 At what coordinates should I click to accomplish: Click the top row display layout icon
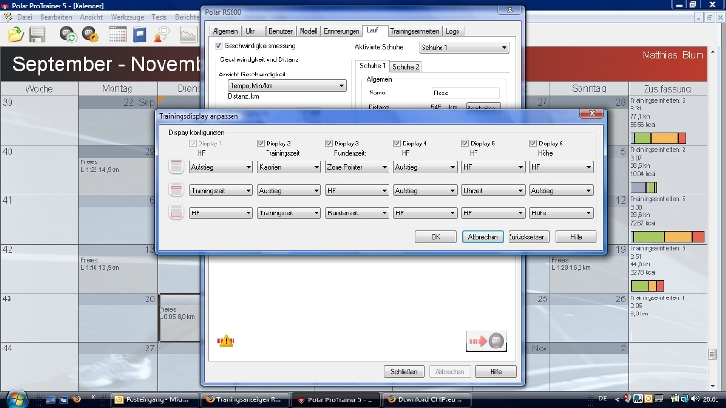point(175,166)
